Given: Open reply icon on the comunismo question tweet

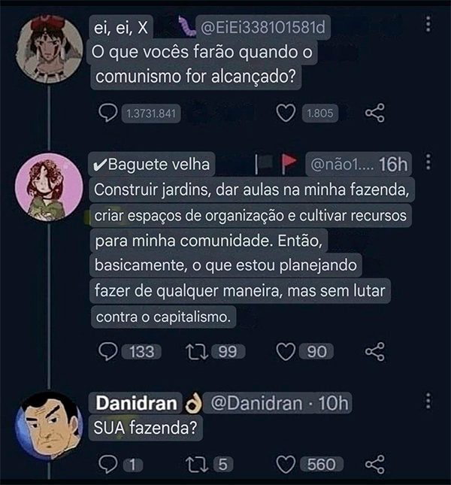Looking at the screenshot, I should 107,113.
